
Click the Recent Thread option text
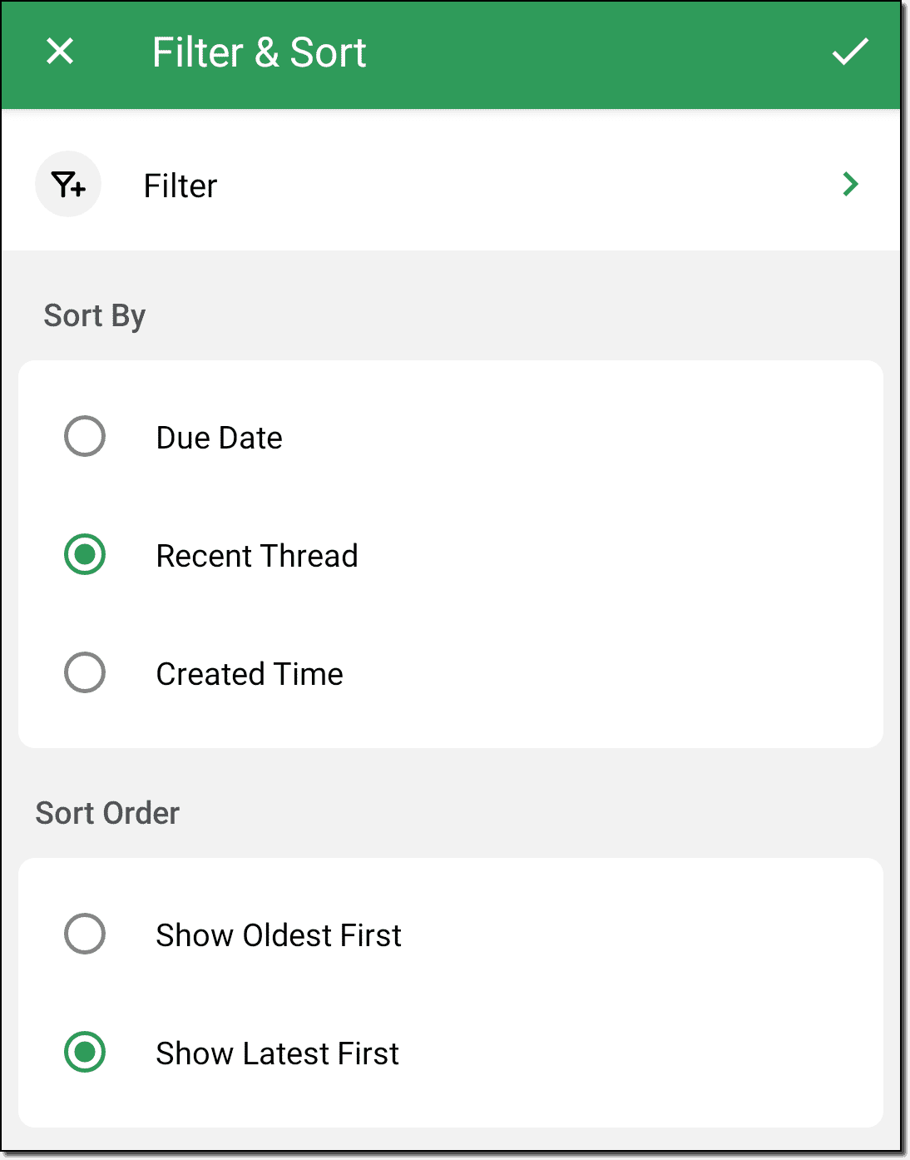[x=257, y=556]
